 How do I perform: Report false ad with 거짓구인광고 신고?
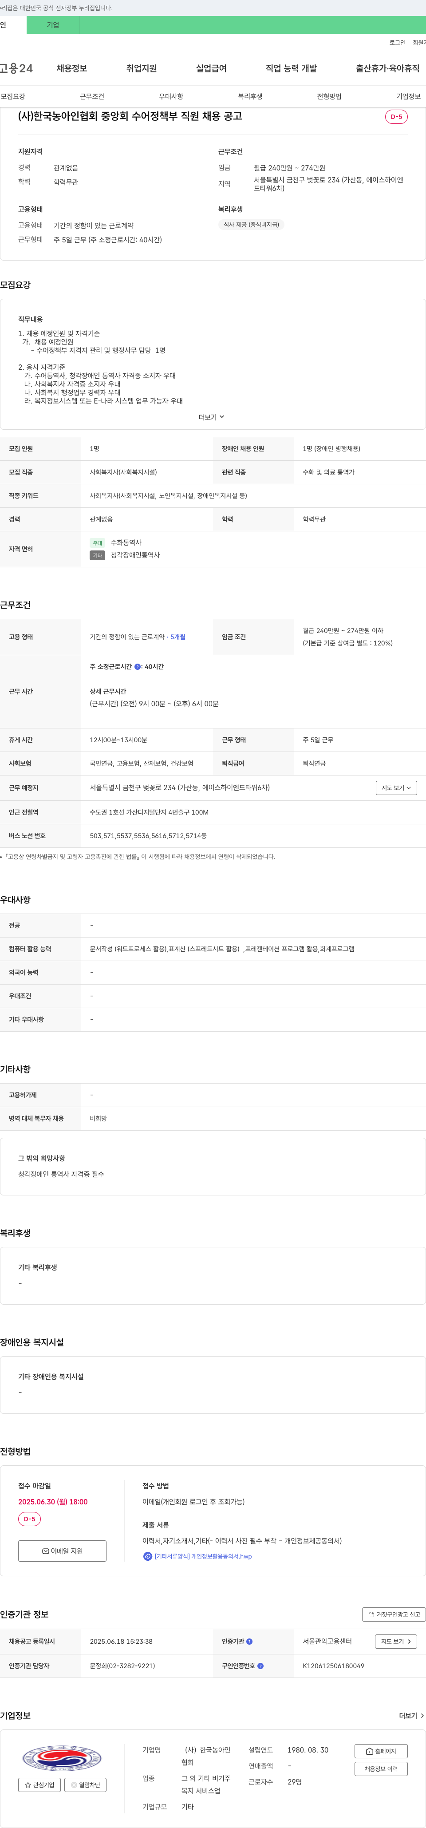coord(394,1614)
